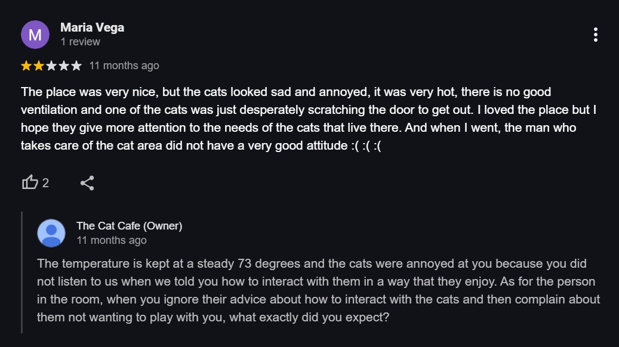The width and height of the screenshot is (619, 347).
Task: Click the fifth rating star
Action: click(x=76, y=66)
